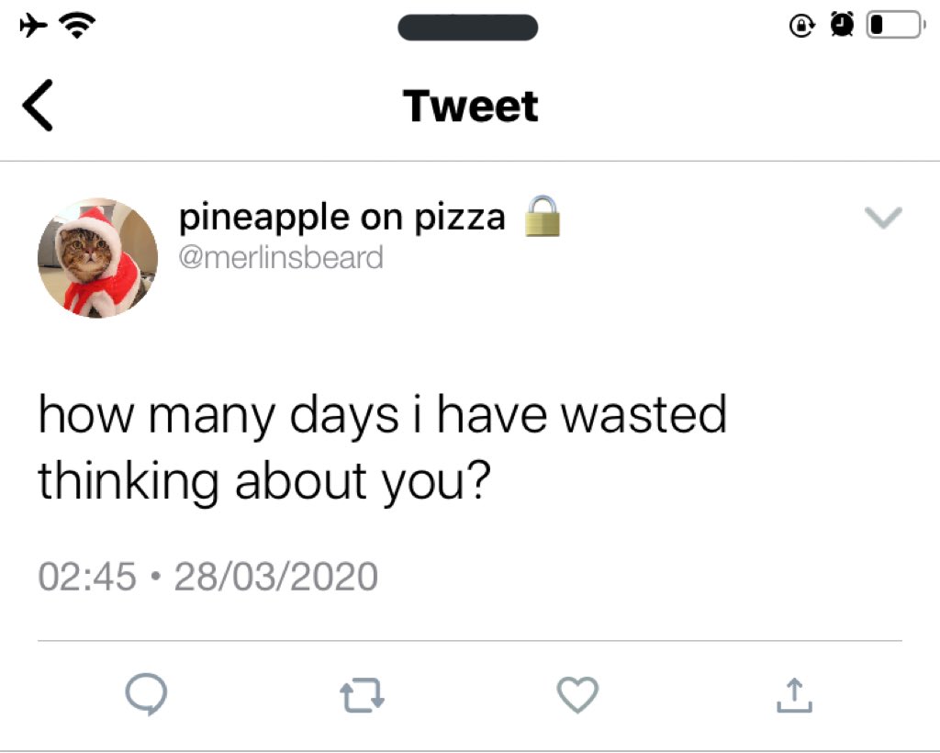This screenshot has height=753, width=940.
Task: Tap the tweet text about wasted days
Action: [x=381, y=447]
